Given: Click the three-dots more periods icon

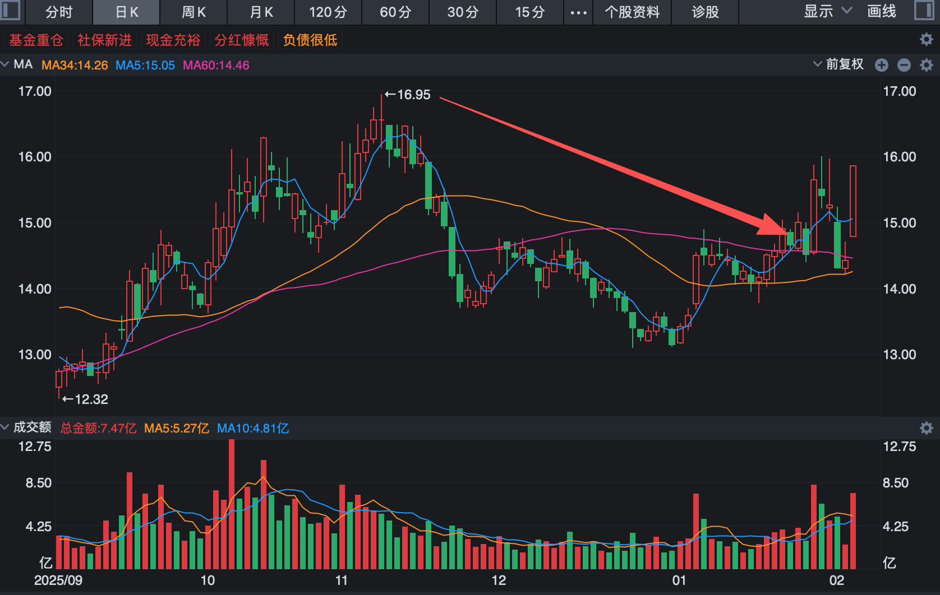Looking at the screenshot, I should click(578, 12).
